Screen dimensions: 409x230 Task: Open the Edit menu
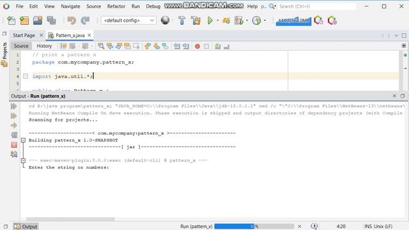pyautogui.click(x=33, y=6)
